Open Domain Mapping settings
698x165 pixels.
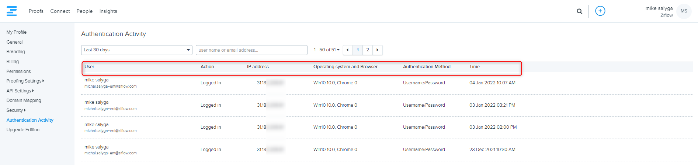[x=24, y=100]
